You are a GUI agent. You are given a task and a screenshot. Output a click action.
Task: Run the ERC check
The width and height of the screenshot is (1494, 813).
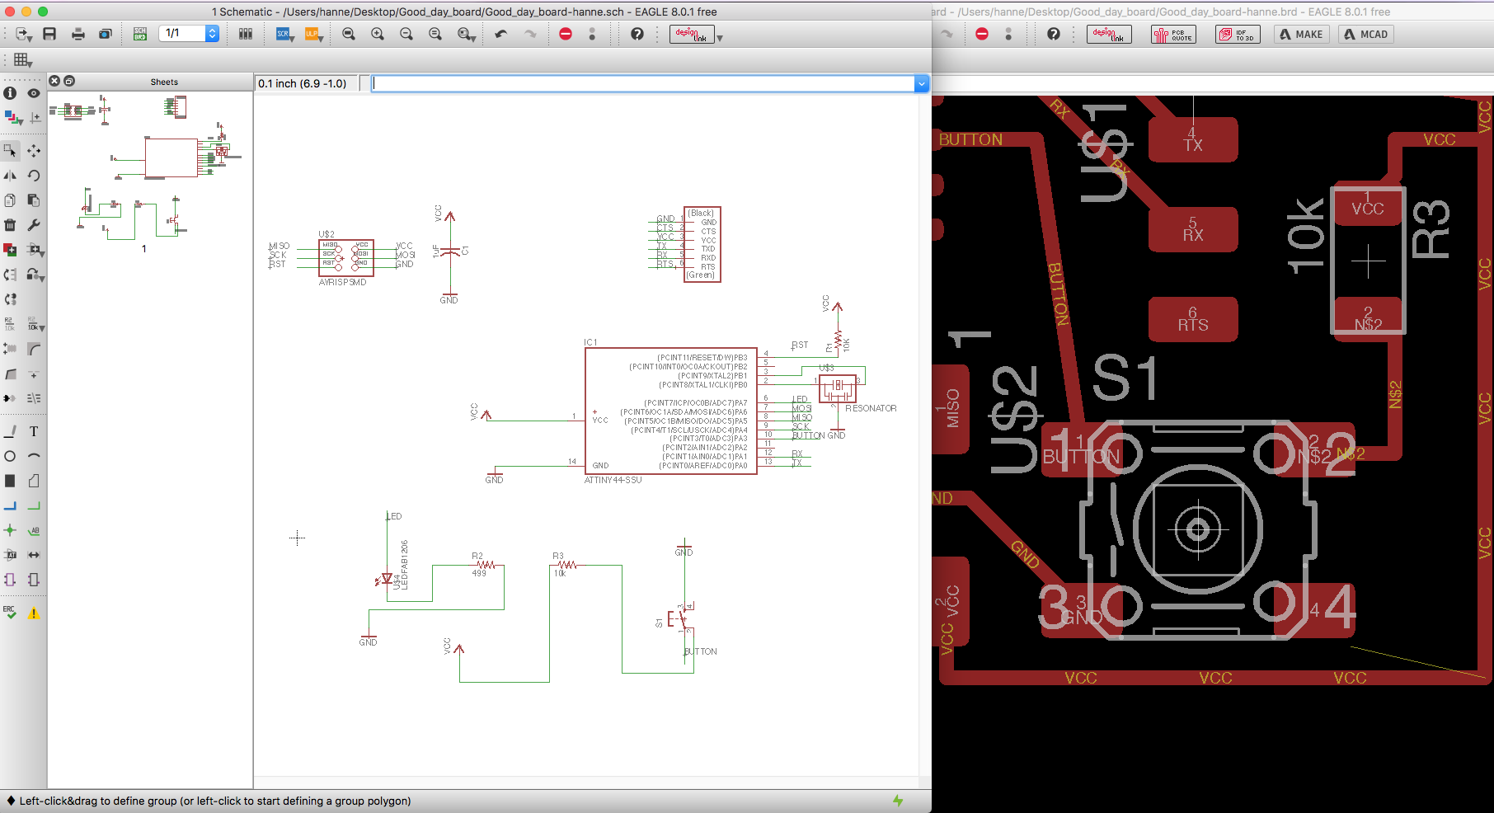click(10, 613)
